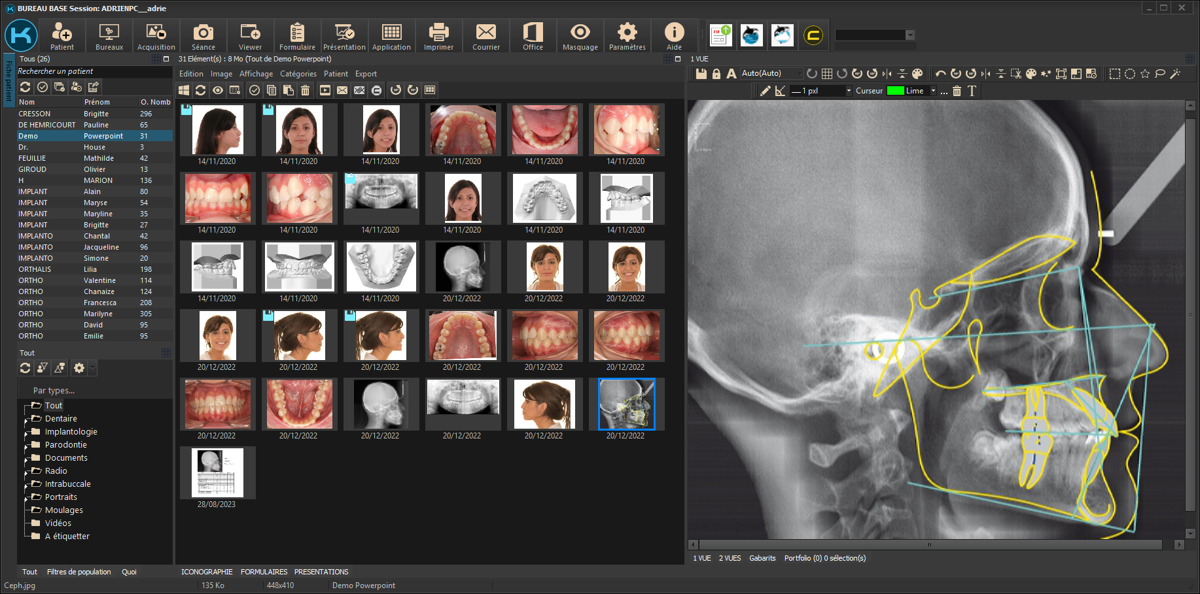The height and width of the screenshot is (594, 1200).
Task: Click the Lime green color swatch
Action: (x=895, y=91)
